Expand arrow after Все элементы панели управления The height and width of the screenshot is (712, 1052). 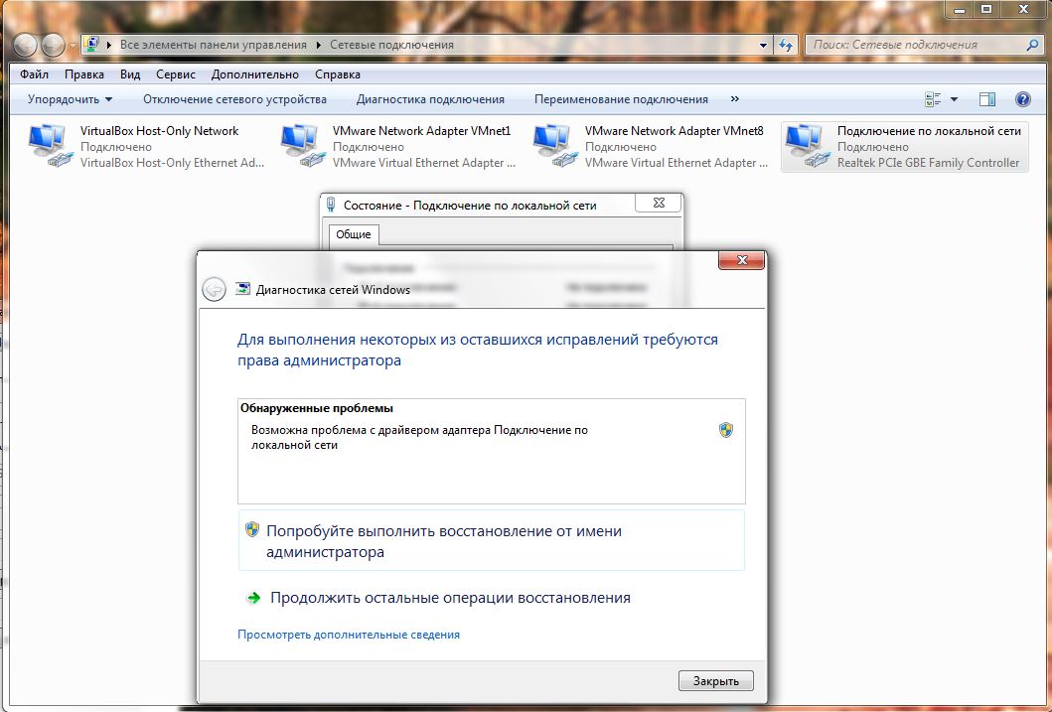[318, 45]
